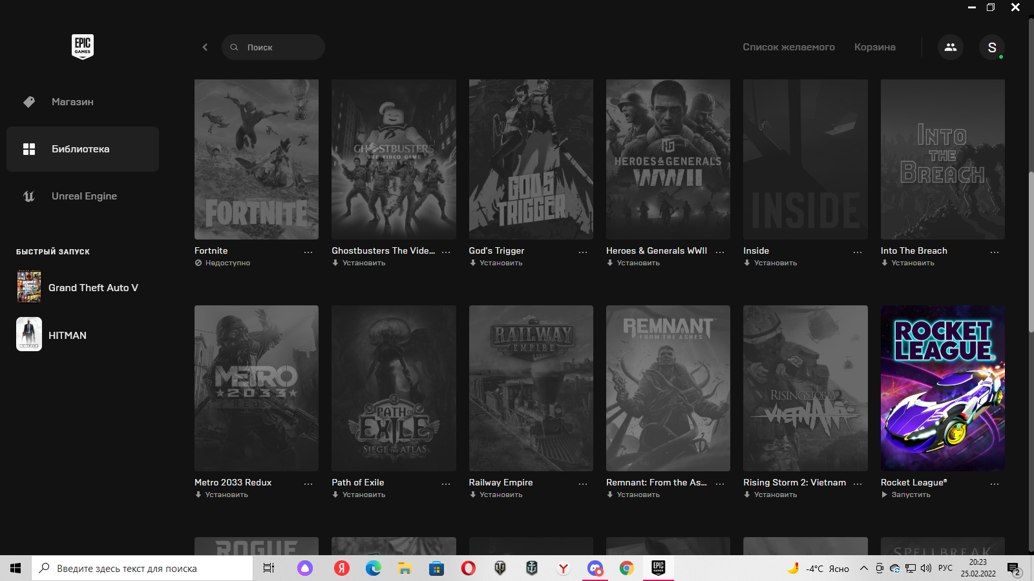
Task: Open the Библиотека library section
Action: [81, 149]
